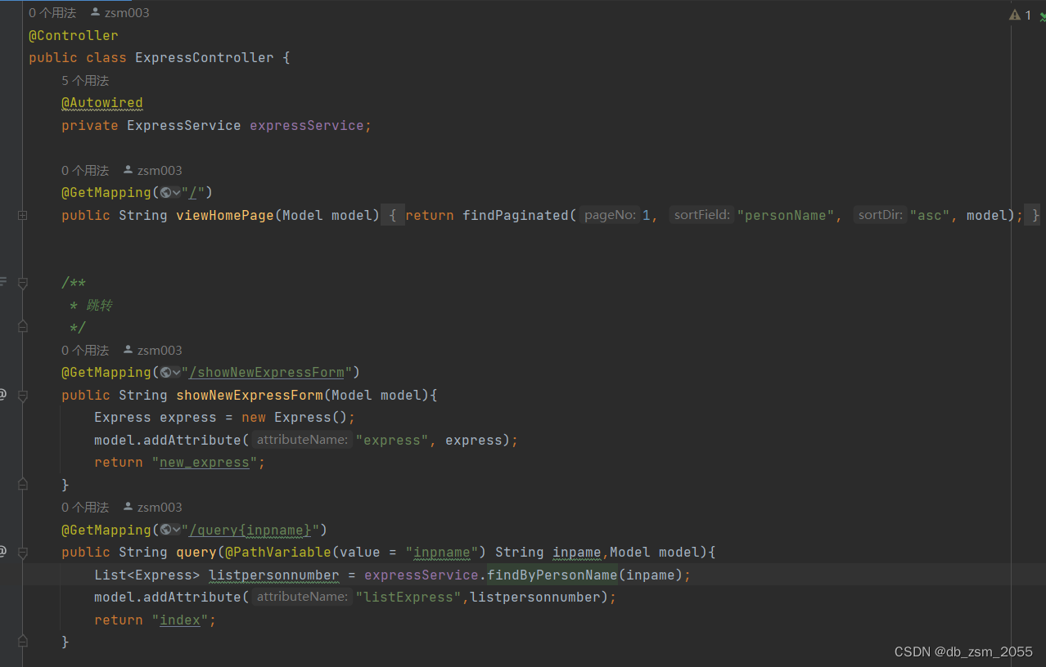The image size is (1046, 667).
Task: Click the "inpname" PathVariable value string
Action: click(x=442, y=553)
